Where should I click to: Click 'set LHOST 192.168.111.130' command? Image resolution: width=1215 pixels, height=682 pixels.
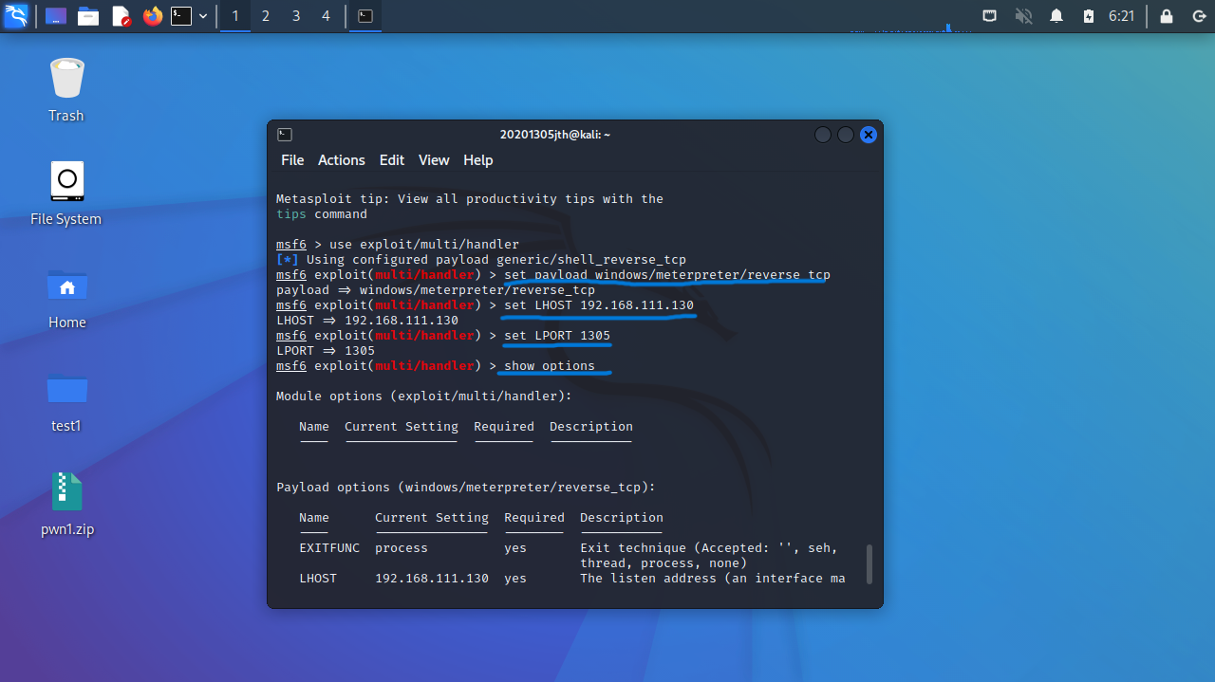pos(599,305)
